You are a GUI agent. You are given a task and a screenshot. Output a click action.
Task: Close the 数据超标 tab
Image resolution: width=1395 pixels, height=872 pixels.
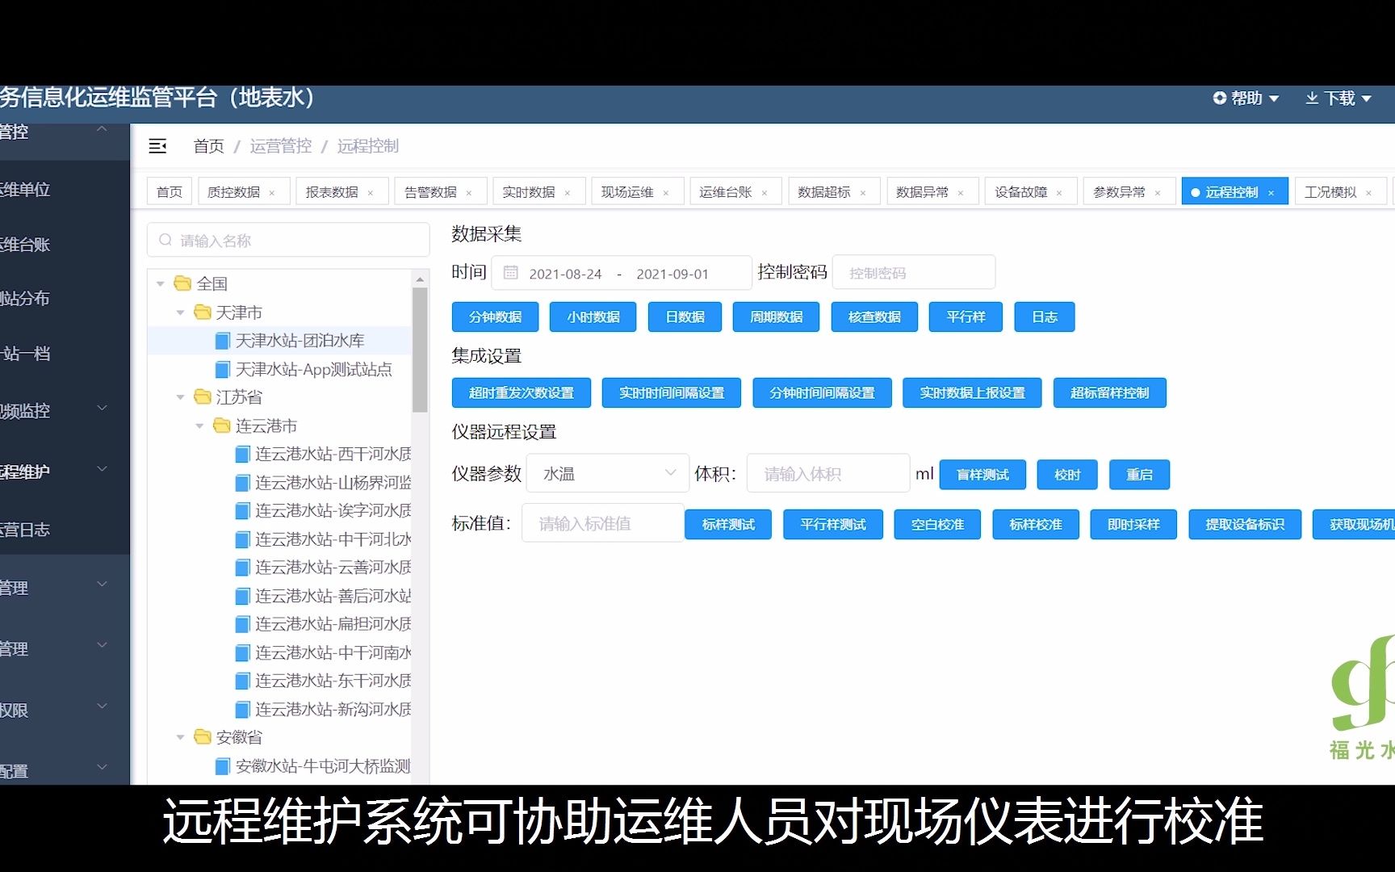pyautogui.click(x=863, y=193)
